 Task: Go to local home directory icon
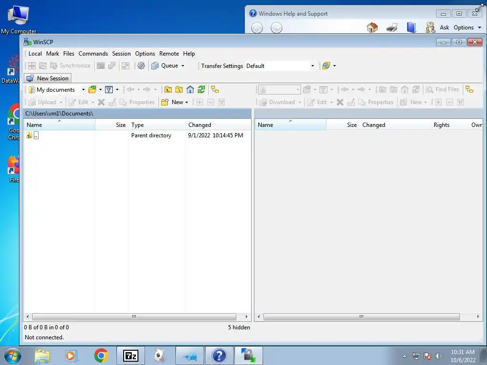click(x=190, y=90)
